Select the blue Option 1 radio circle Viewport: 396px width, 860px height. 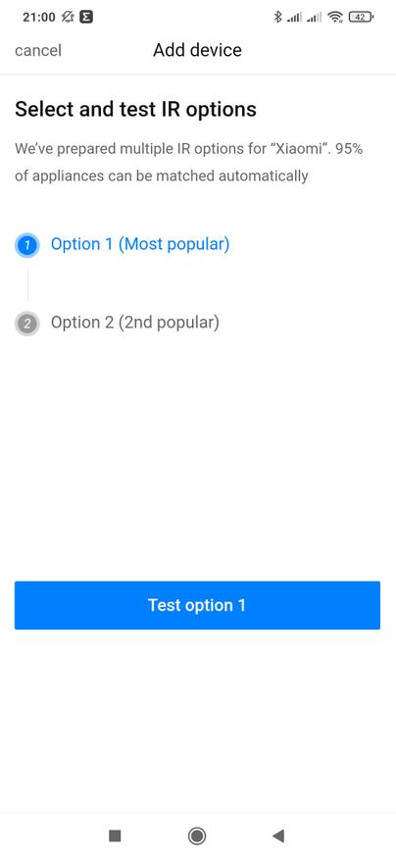pos(27,245)
